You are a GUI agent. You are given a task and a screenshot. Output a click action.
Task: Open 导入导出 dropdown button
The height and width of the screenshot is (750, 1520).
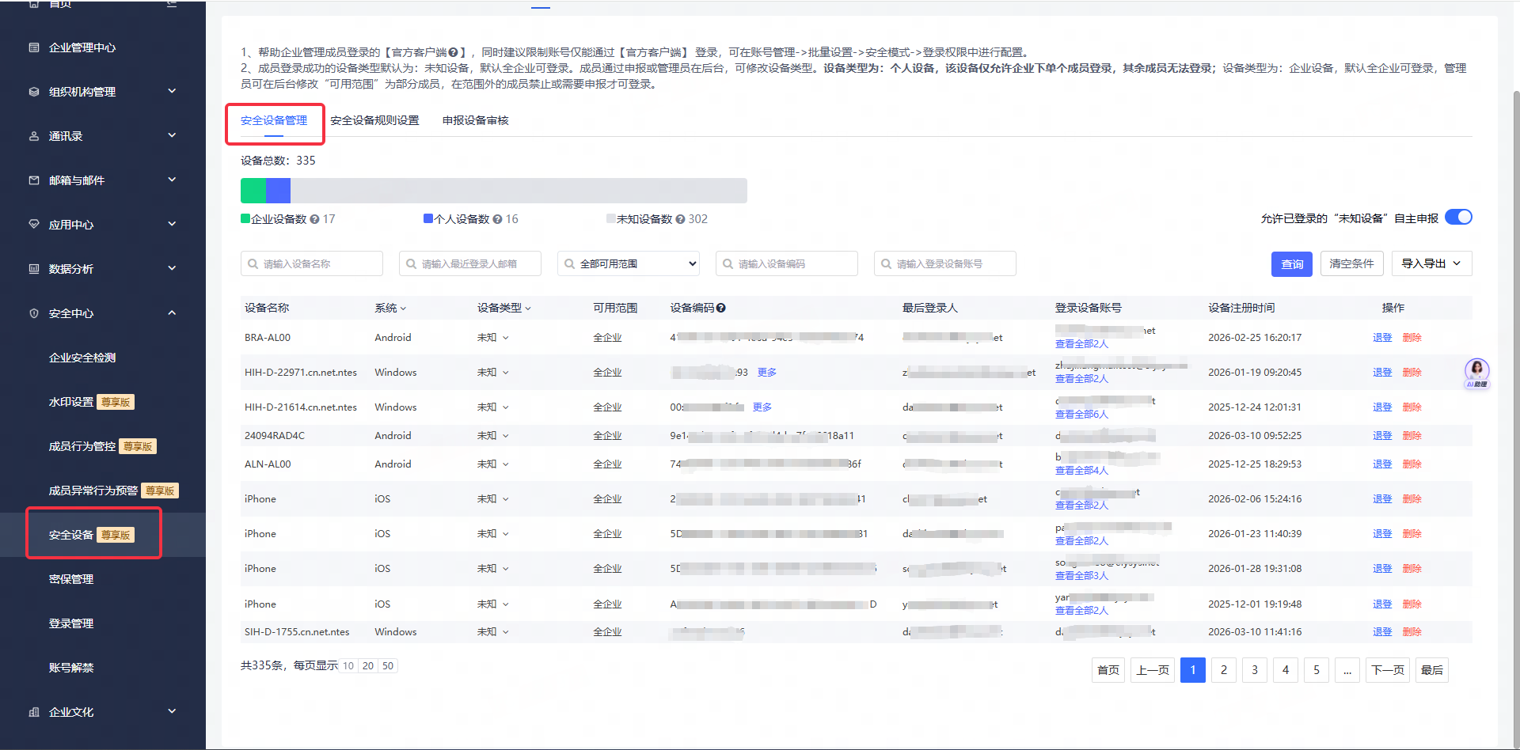pyautogui.click(x=1431, y=263)
